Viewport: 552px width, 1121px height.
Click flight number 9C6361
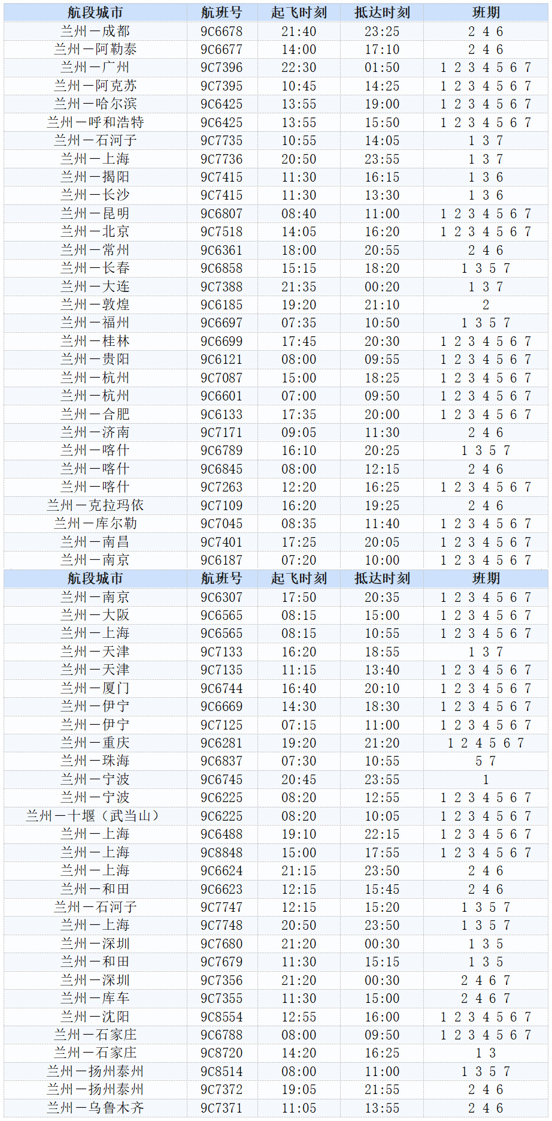[222, 250]
